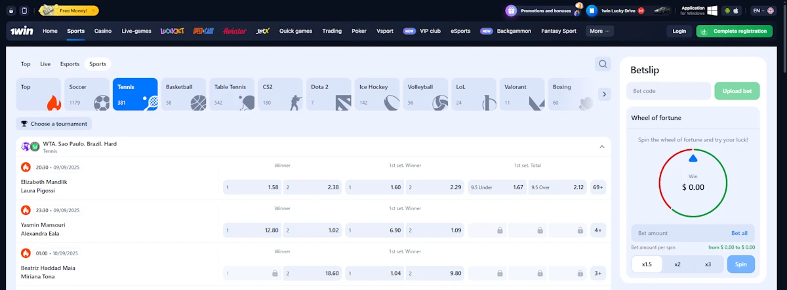The width and height of the screenshot is (787, 290).
Task: Switch to the Live filter tab
Action: [x=45, y=64]
